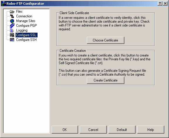Click the Robo-FTP app icon in title bar
The image size is (169, 138).
[x=4, y=4]
